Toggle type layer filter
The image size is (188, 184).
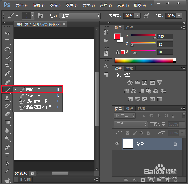[159, 115]
